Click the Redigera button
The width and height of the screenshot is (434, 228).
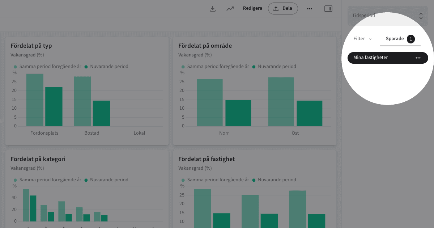[x=252, y=8]
